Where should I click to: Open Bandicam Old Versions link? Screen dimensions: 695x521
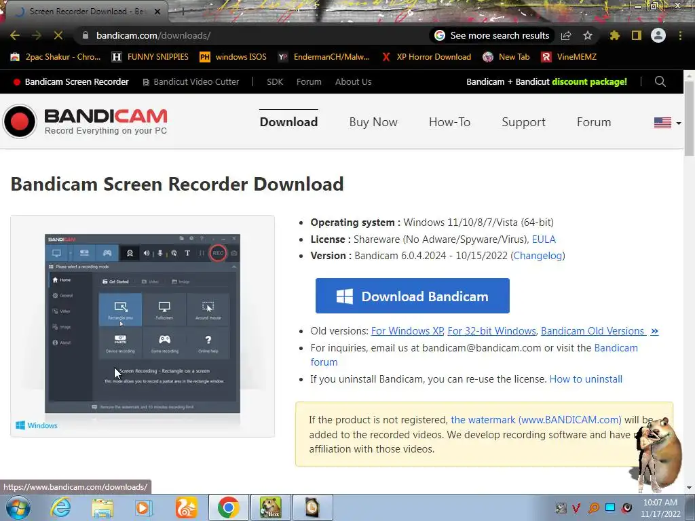600,331
